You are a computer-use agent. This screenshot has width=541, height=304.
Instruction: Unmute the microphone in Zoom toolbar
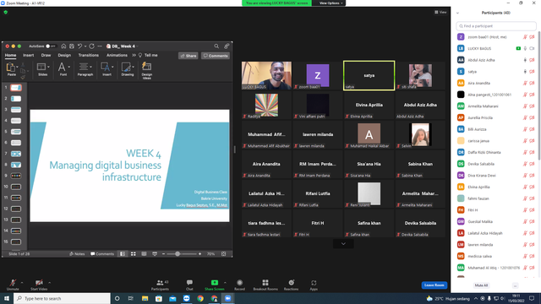[13, 283]
